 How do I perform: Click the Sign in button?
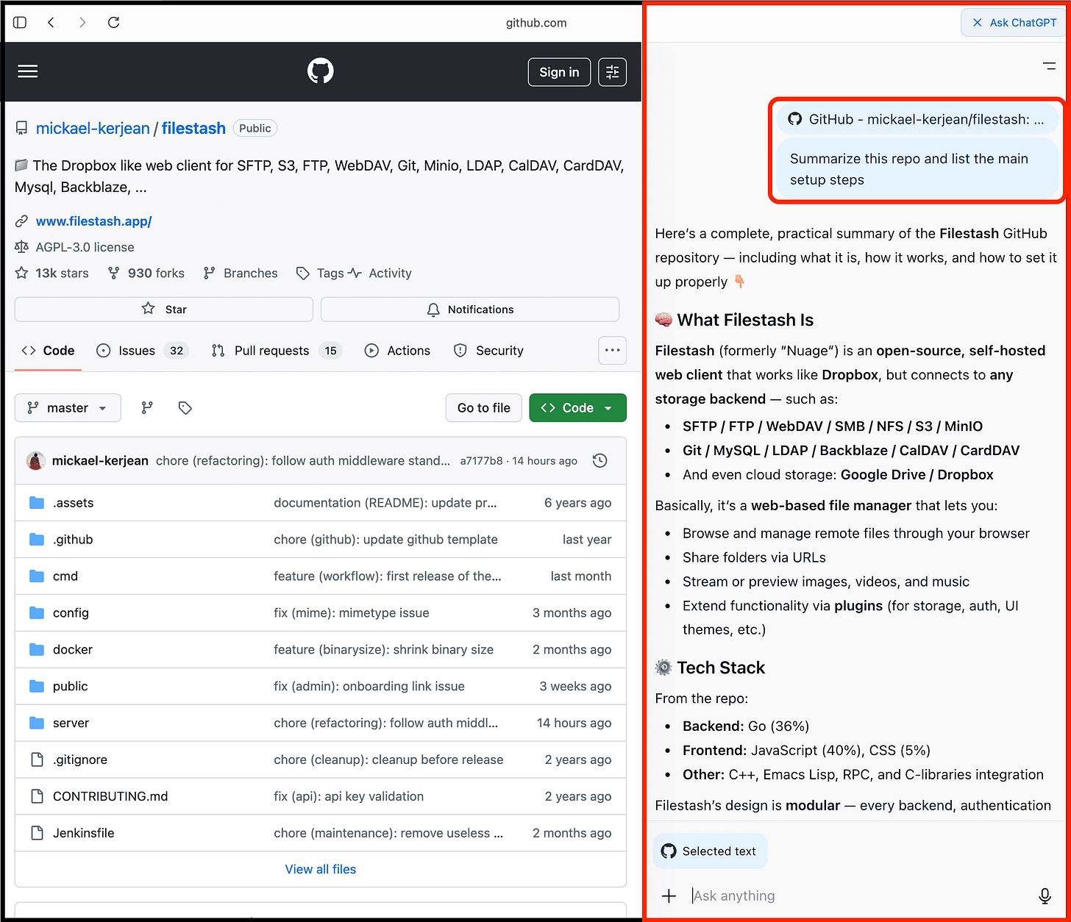click(x=559, y=72)
